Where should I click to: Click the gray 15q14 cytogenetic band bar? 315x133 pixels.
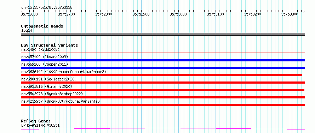(163, 34)
